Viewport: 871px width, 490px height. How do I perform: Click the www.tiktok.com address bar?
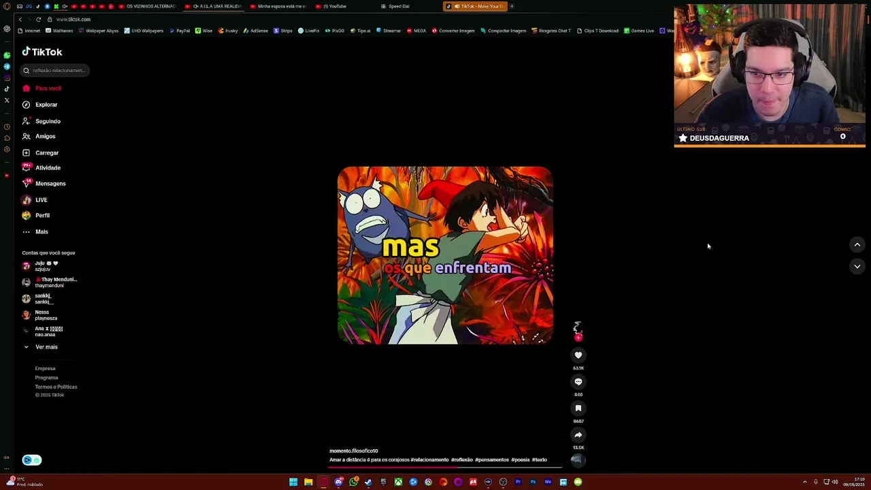tap(73, 19)
